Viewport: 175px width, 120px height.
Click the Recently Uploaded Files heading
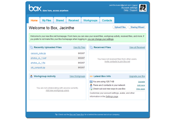(48, 47)
